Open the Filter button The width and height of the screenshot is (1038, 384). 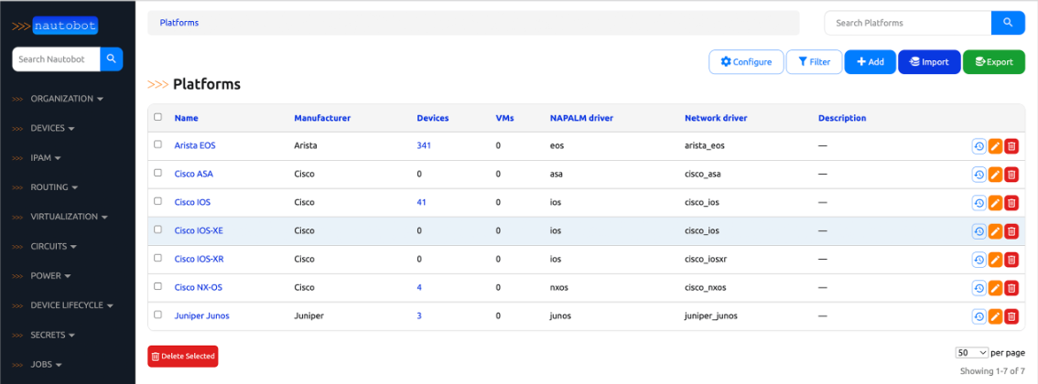click(x=814, y=62)
